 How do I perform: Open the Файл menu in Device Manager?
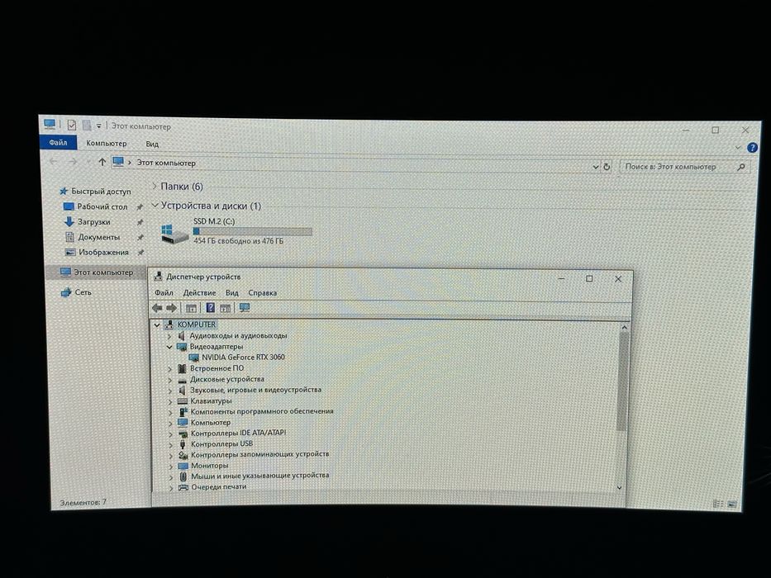(x=164, y=293)
